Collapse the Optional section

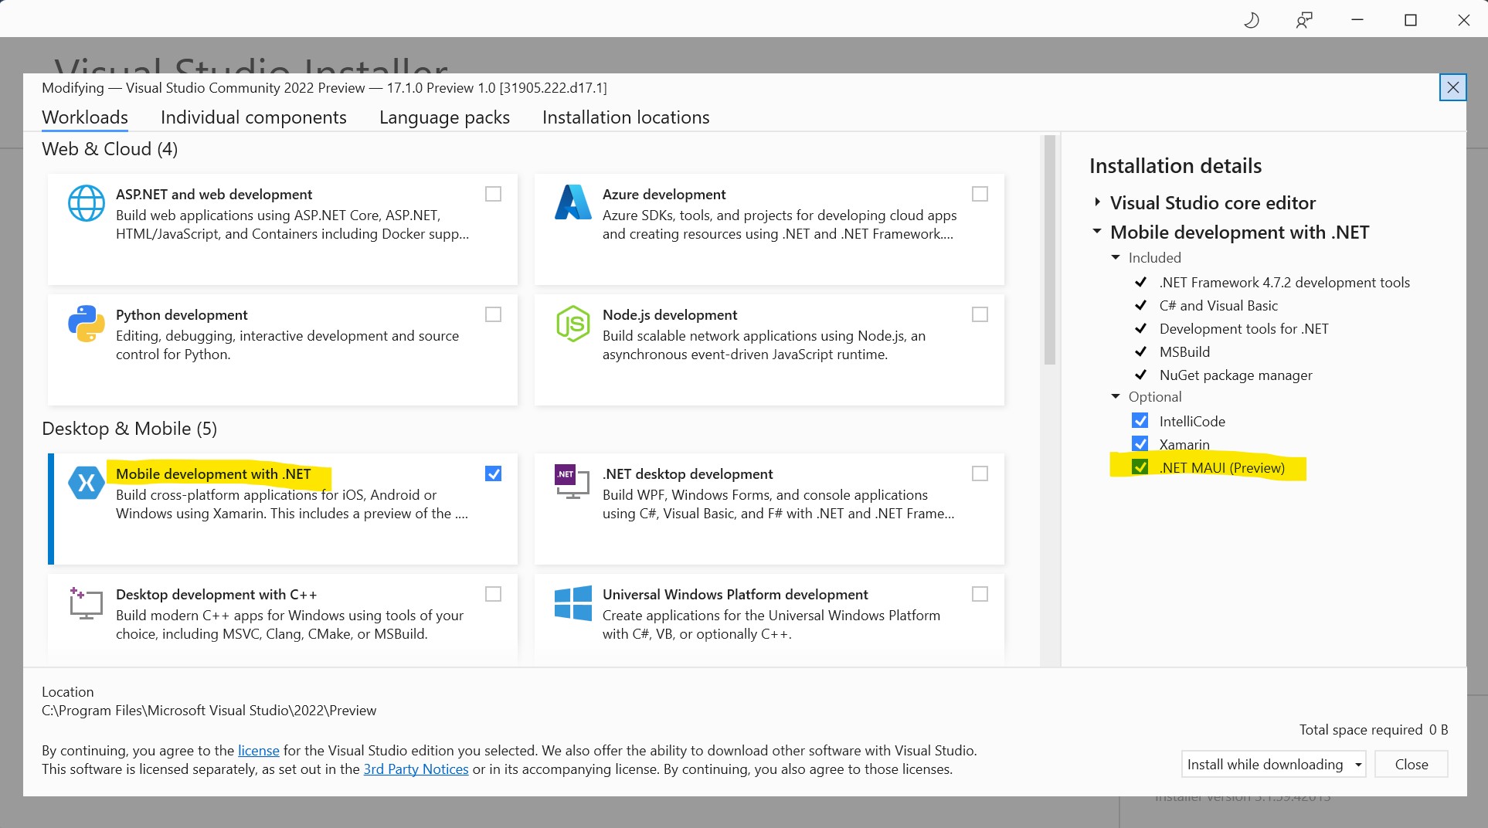coord(1116,396)
